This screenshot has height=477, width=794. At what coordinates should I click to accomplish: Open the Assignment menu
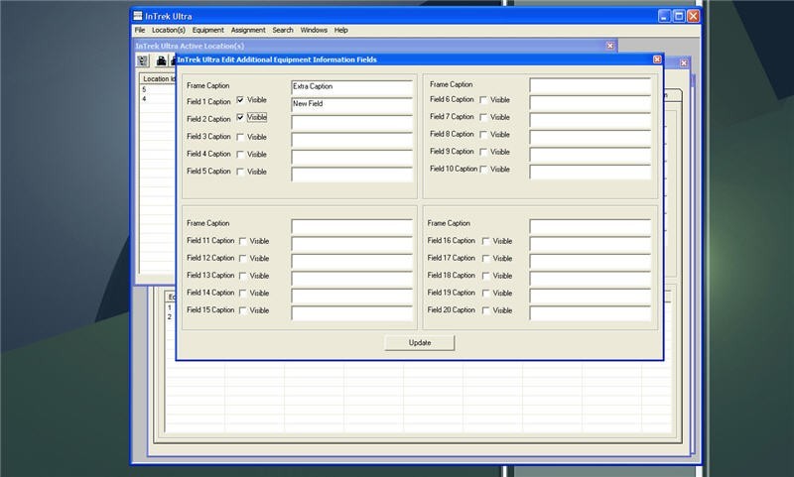(x=248, y=30)
